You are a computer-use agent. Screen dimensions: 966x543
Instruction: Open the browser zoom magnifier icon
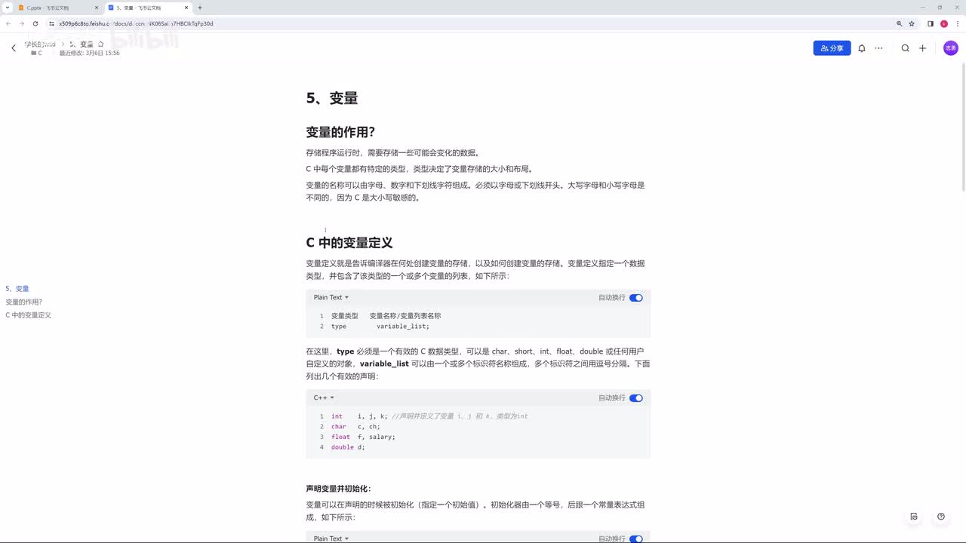(899, 23)
